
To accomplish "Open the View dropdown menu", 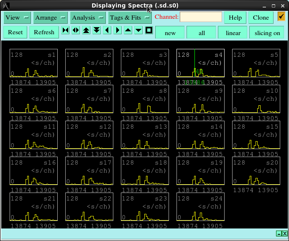I will pos(17,18).
